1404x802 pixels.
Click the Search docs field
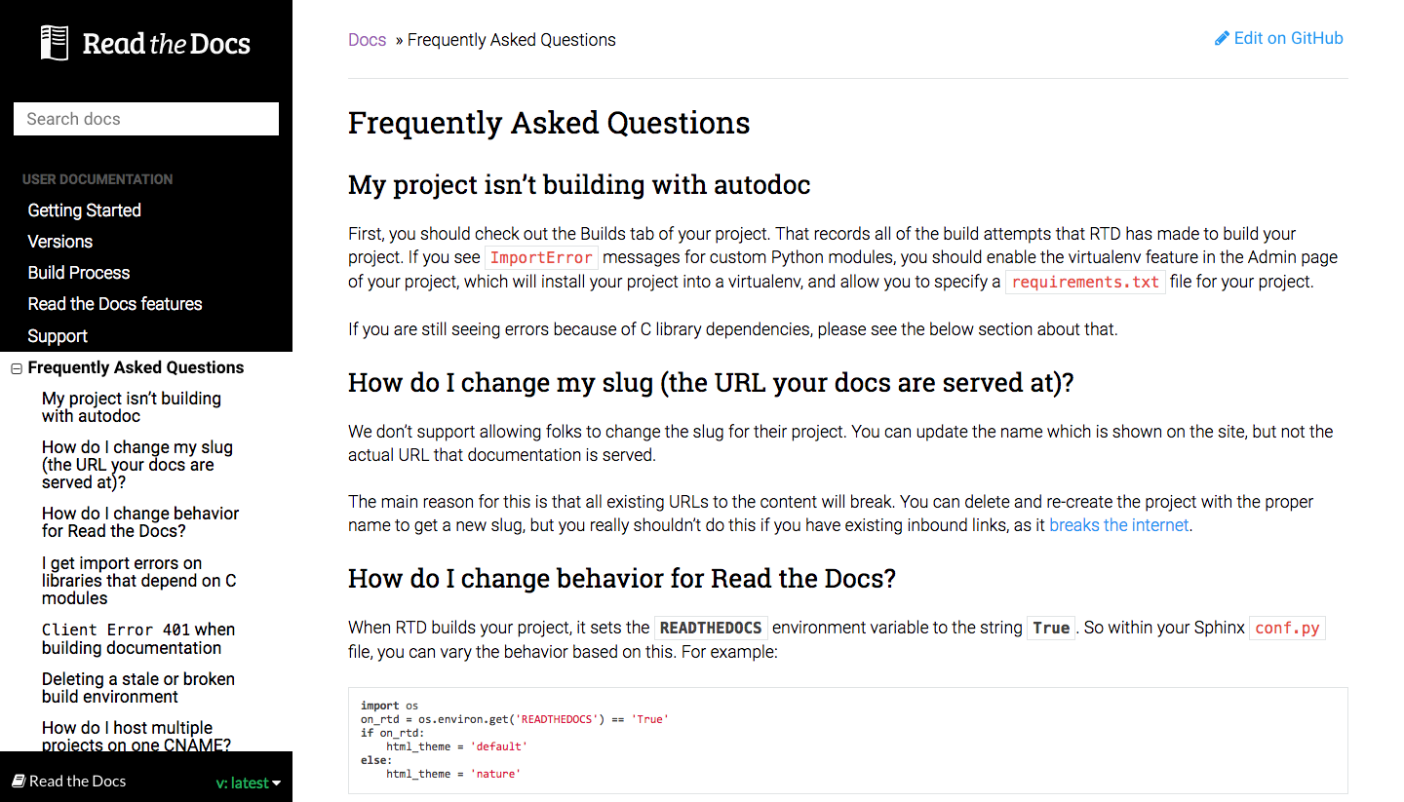pos(146,119)
